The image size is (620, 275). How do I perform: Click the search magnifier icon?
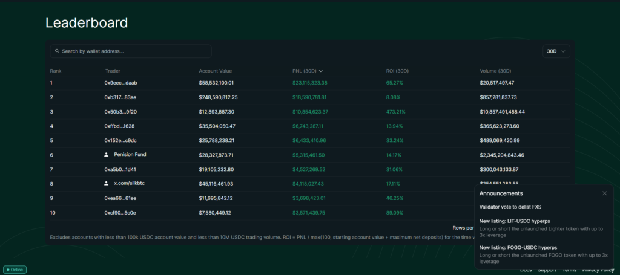57,51
